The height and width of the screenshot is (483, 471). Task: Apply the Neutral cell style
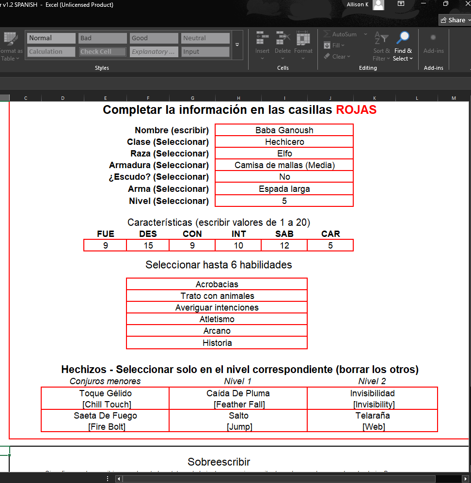tap(205, 38)
